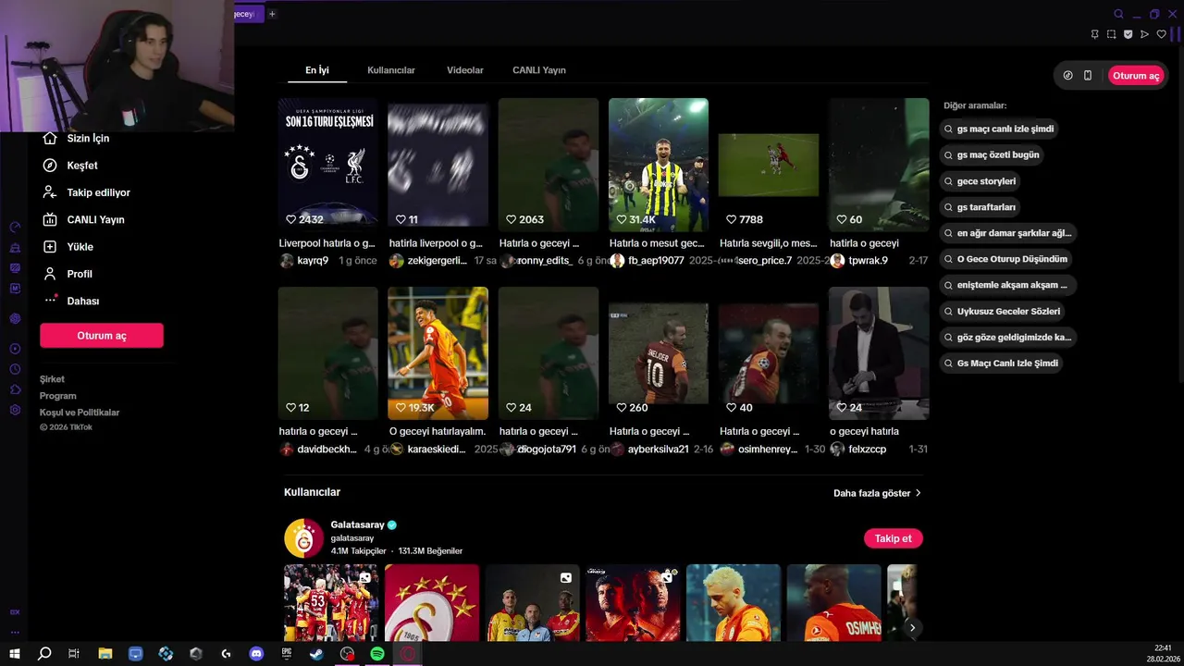Viewport: 1184px width, 666px height.
Task: Search suggestion gece storyleri
Action: click(979, 181)
